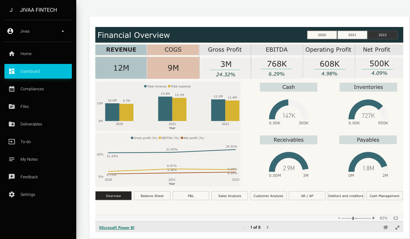This screenshot has height=239, width=410.
Task: Click the Home icon in sidebar
Action: (12, 54)
